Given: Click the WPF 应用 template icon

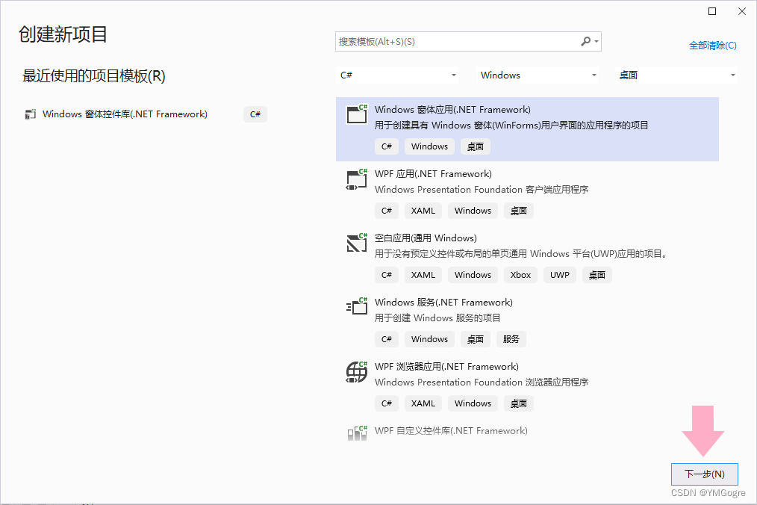Looking at the screenshot, I should click(x=357, y=179).
